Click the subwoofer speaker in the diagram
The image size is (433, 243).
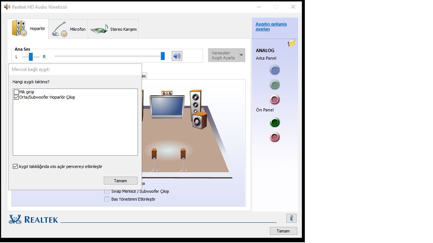tap(199, 120)
